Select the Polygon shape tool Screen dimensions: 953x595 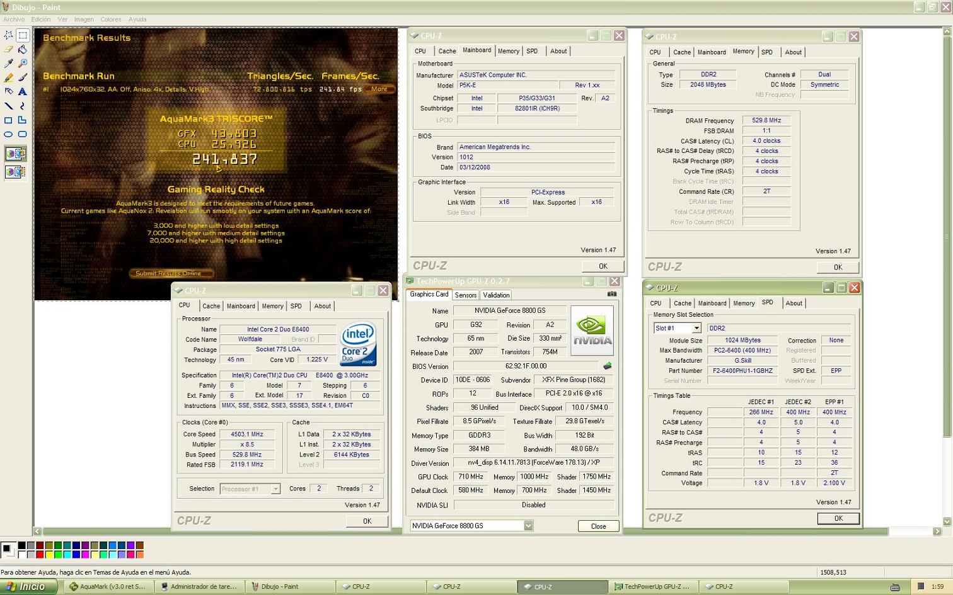click(23, 120)
